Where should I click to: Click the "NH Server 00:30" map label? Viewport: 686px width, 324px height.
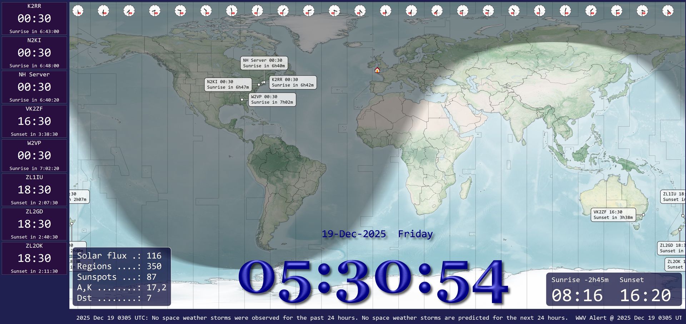pos(264,63)
